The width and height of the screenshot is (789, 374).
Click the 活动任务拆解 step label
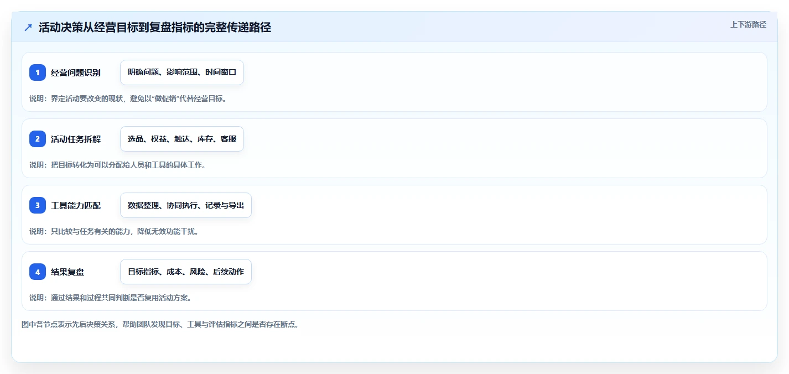(x=76, y=139)
